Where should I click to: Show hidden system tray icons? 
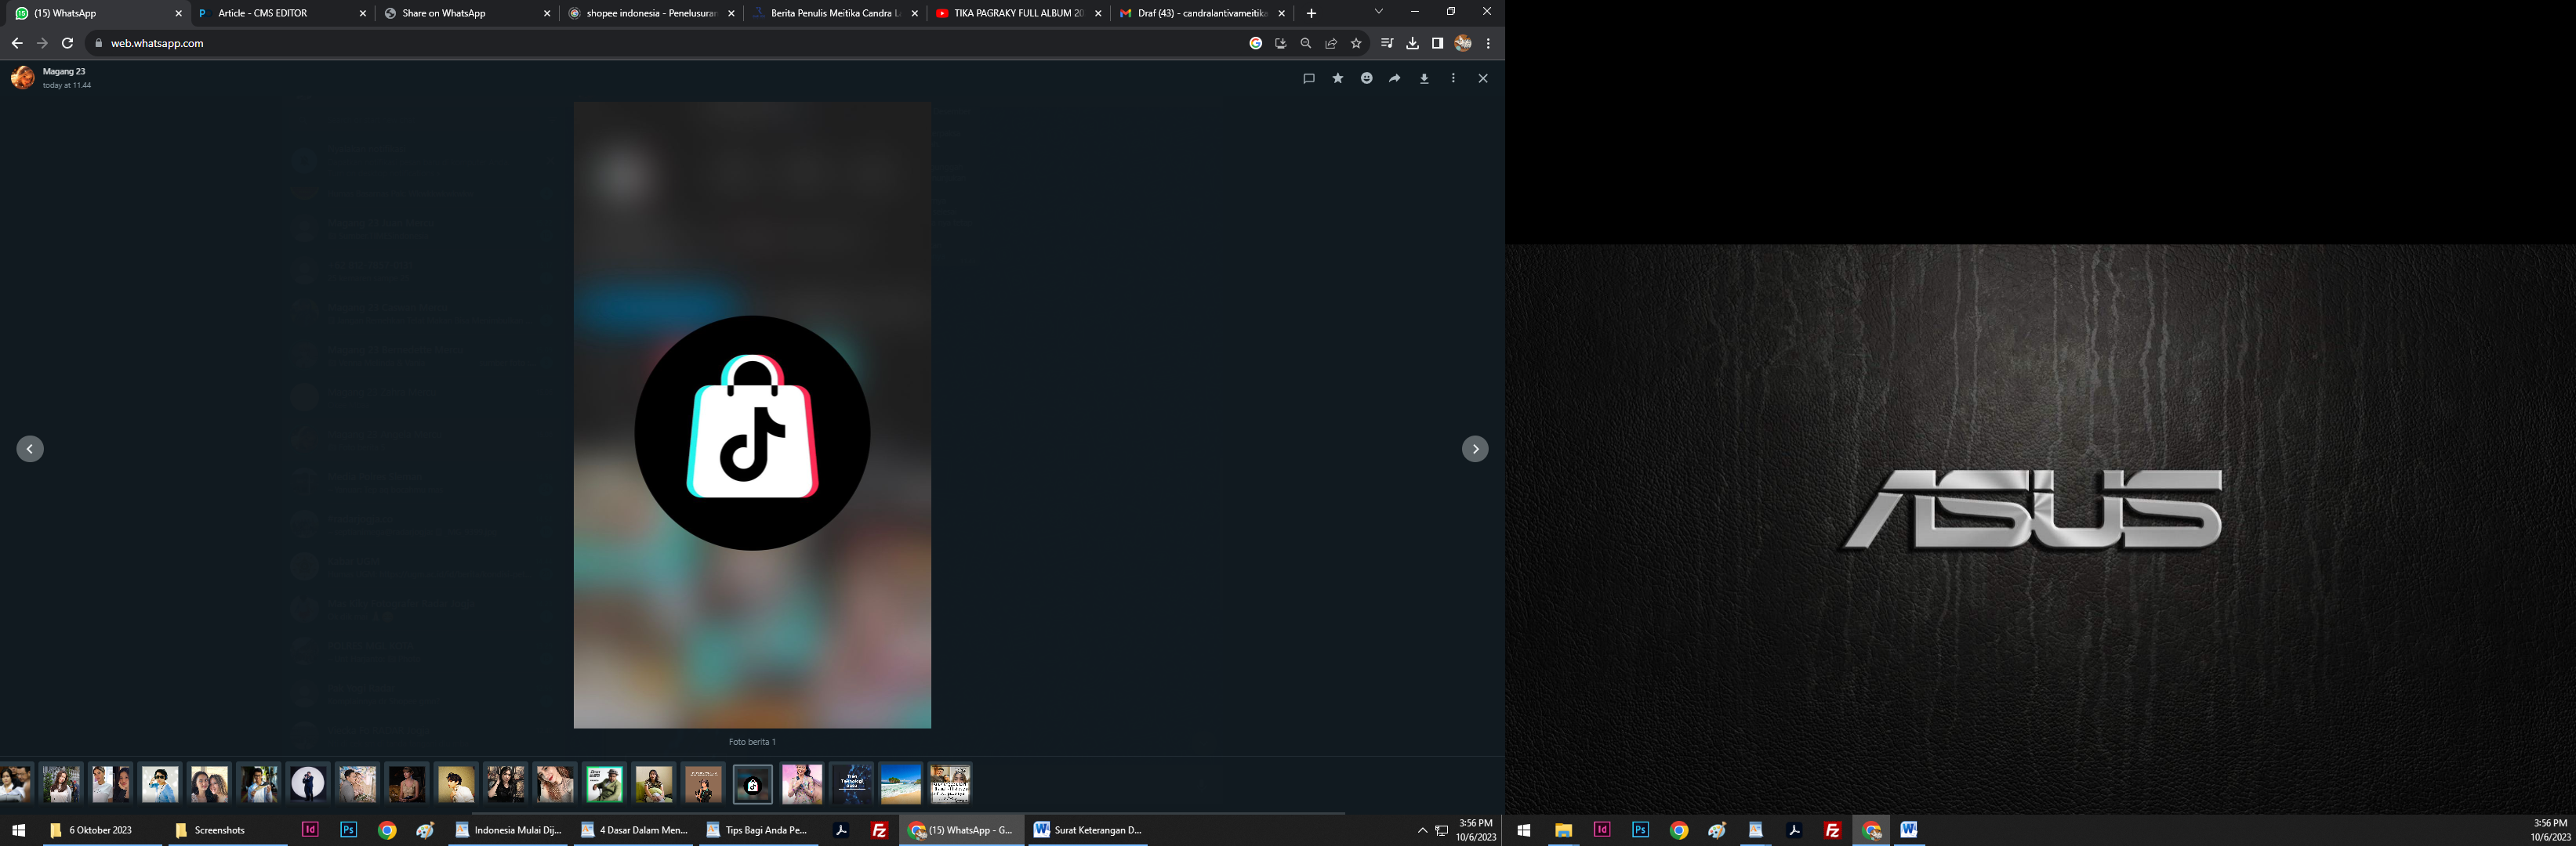pyautogui.click(x=1422, y=830)
